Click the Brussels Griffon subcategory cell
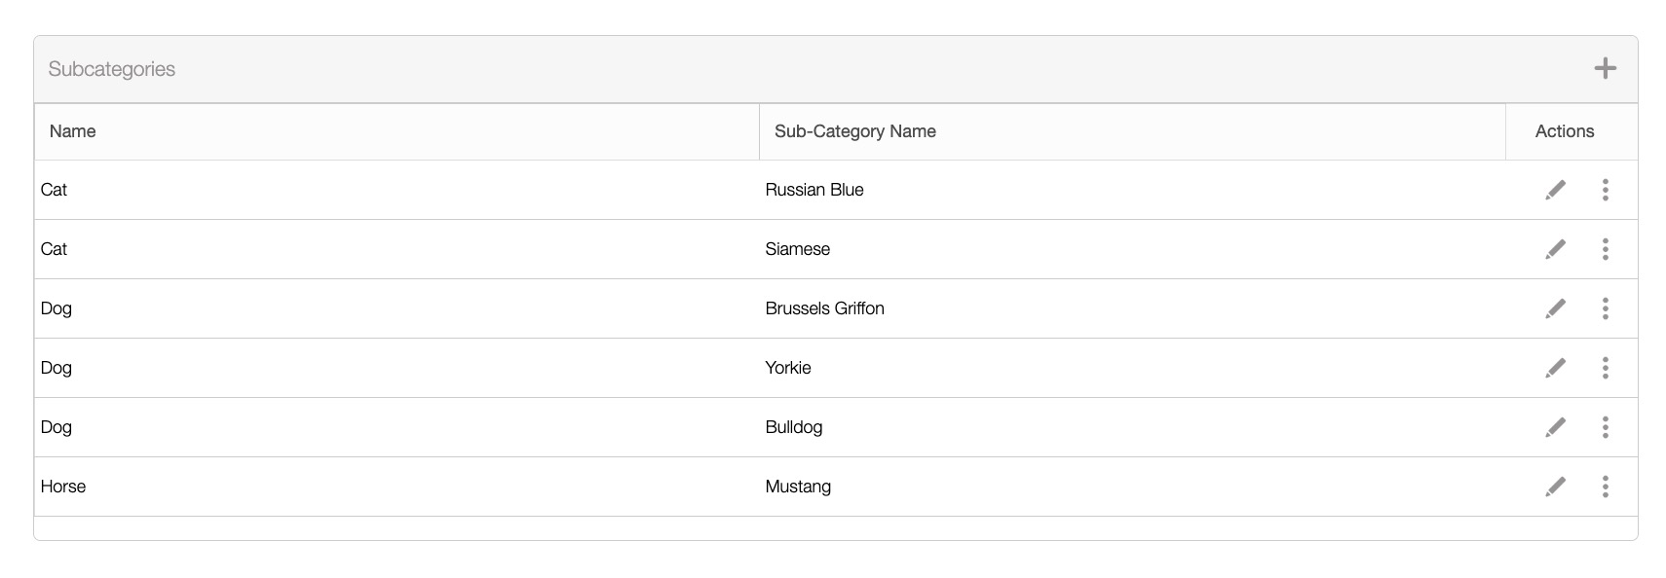Screen dimensions: 1666x578 coord(824,308)
